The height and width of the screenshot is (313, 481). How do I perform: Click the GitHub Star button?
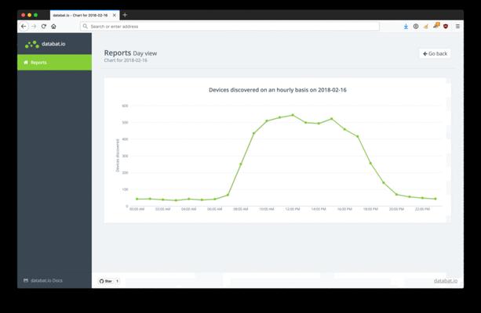click(x=106, y=280)
